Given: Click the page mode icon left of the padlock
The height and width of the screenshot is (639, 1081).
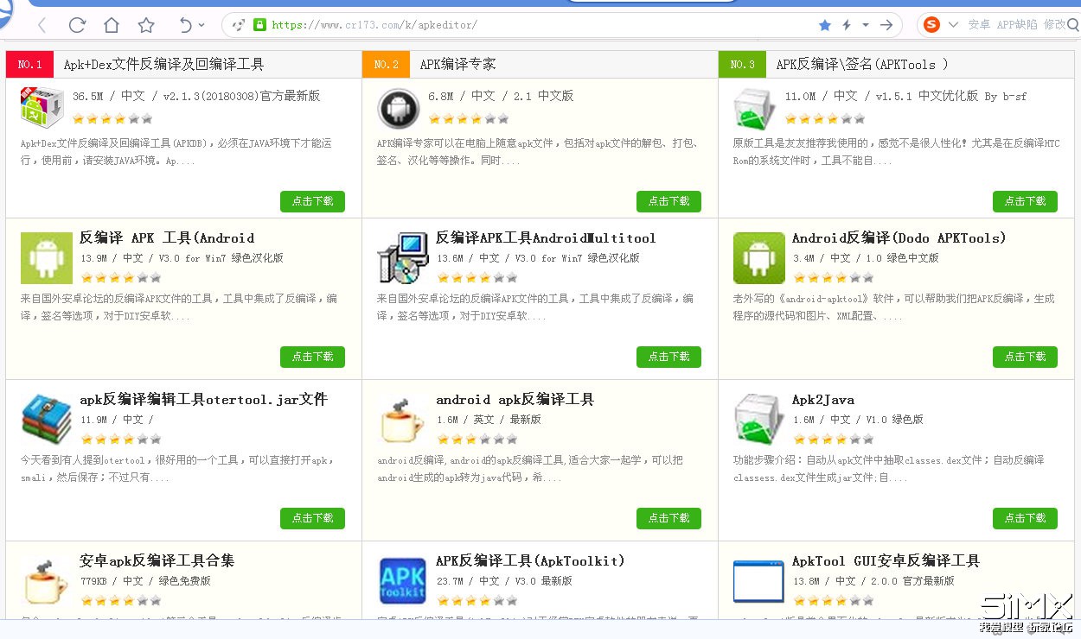Looking at the screenshot, I should pos(239,25).
